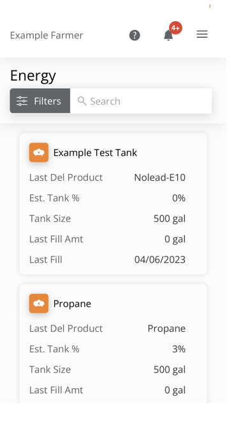Open the help question mark icon
This screenshot has width=250, height=445.
point(135,35)
